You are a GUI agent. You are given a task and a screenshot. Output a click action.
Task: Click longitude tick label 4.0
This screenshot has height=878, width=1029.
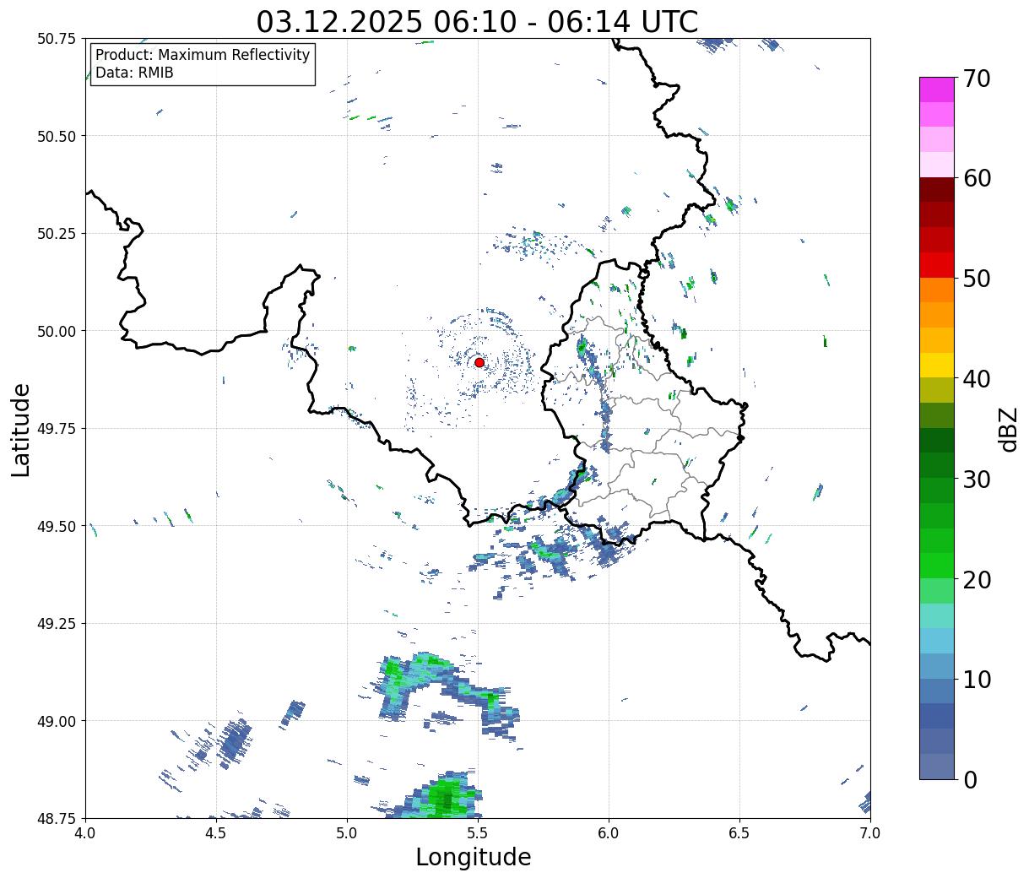coord(85,833)
